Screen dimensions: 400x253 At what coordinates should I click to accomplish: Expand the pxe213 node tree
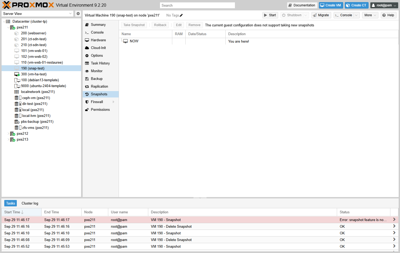click(8, 140)
